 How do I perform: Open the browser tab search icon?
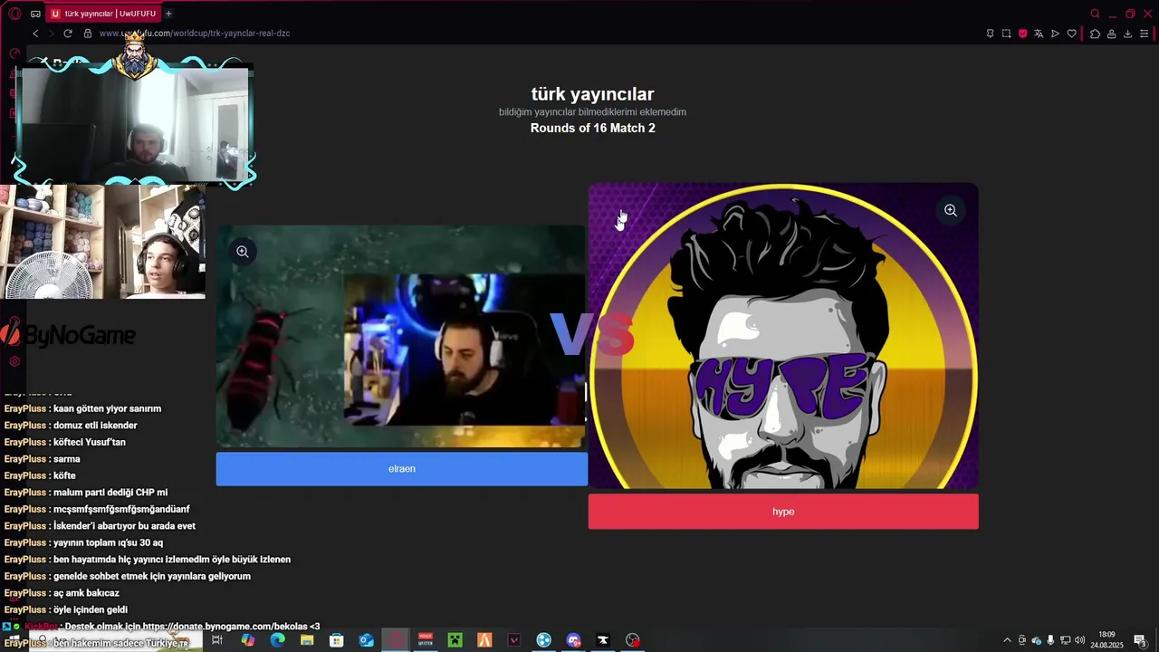click(x=1095, y=14)
